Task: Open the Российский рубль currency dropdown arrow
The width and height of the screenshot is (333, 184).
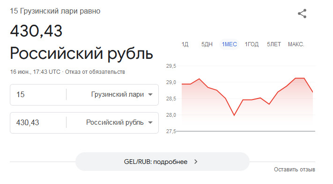Action: (x=150, y=122)
